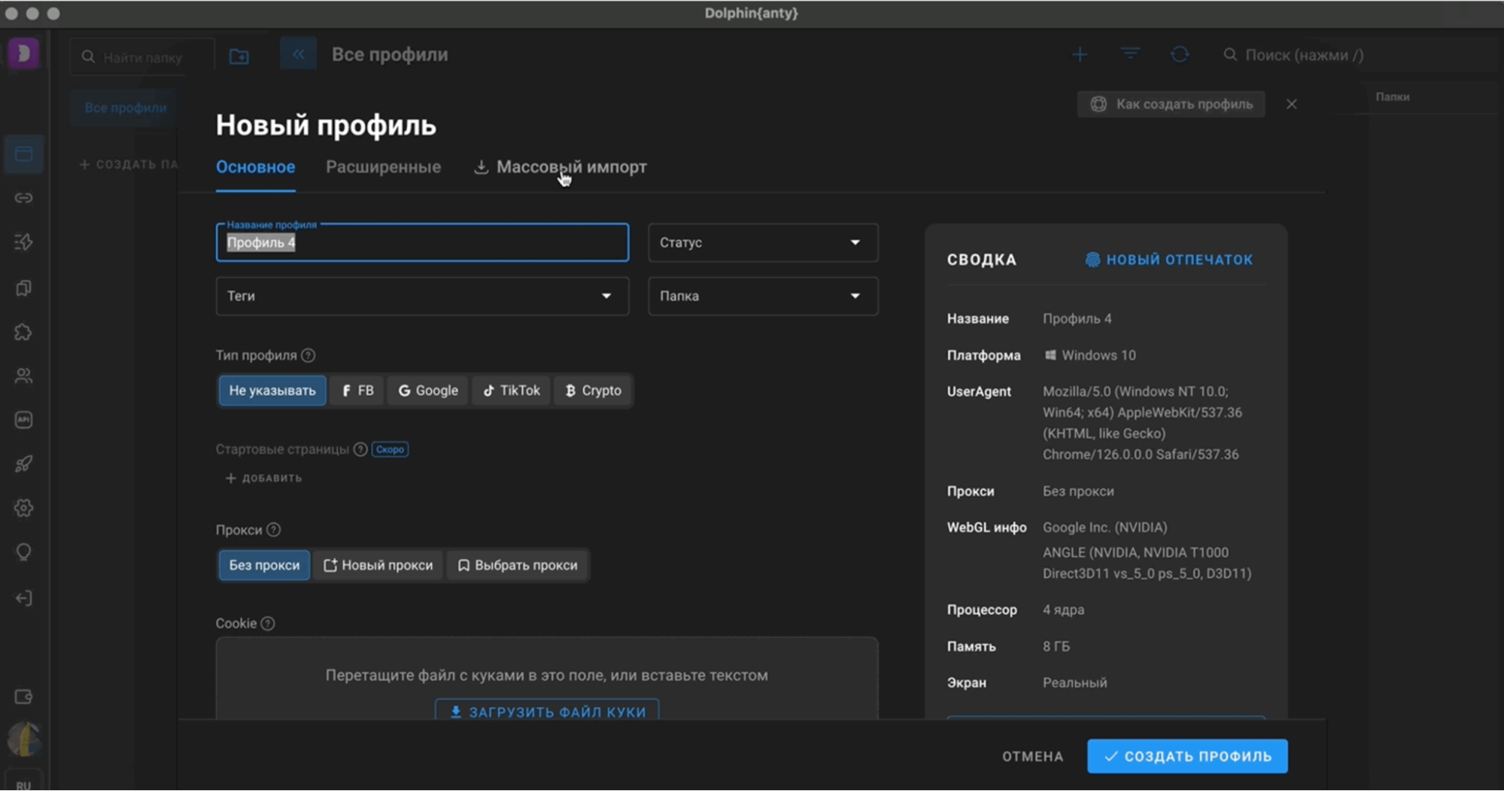1504x791 pixels.
Task: Open the rocket icon in sidebar
Action: 23,464
